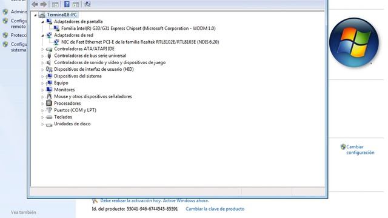Screen dimensions: 388x218
Task: Click the Puertos (COM y LPT) icon
Action: click(x=49, y=110)
